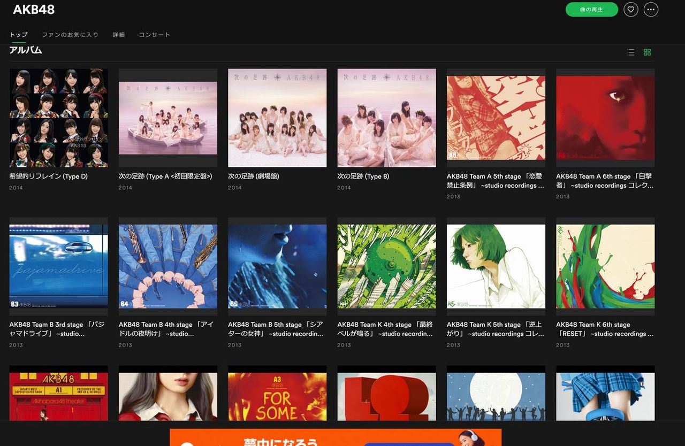
Task: Click title AKB48 Team A 6th stage 目撃者
Action: point(605,181)
